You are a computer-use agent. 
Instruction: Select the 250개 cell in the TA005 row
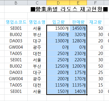(x=58, y=53)
